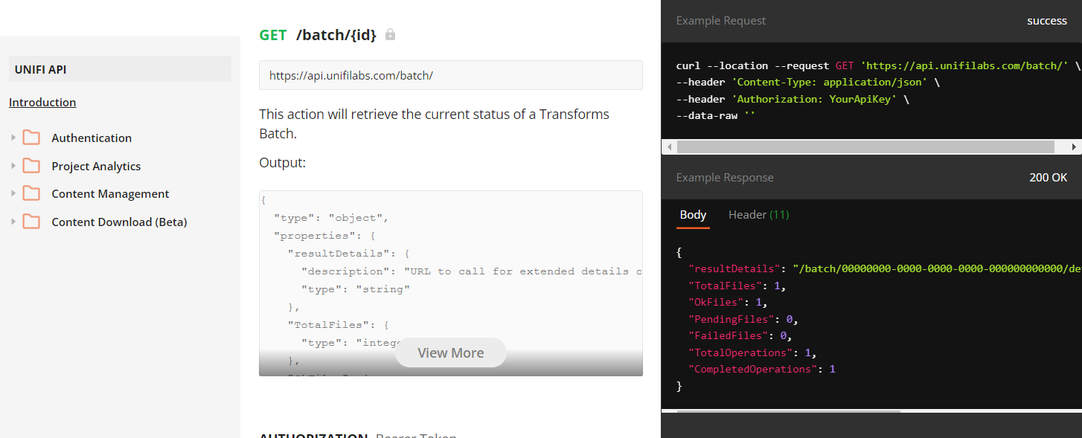Click the request code scrollbar right arrow
Viewport: 1082px width, 438px height.
click(1074, 147)
